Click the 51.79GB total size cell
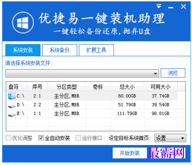 127,105
